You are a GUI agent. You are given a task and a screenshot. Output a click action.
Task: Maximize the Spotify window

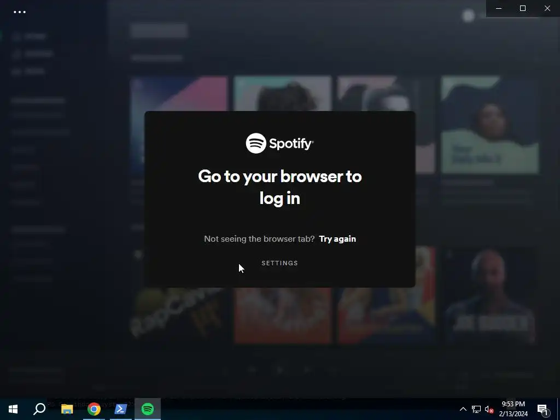[x=523, y=8]
